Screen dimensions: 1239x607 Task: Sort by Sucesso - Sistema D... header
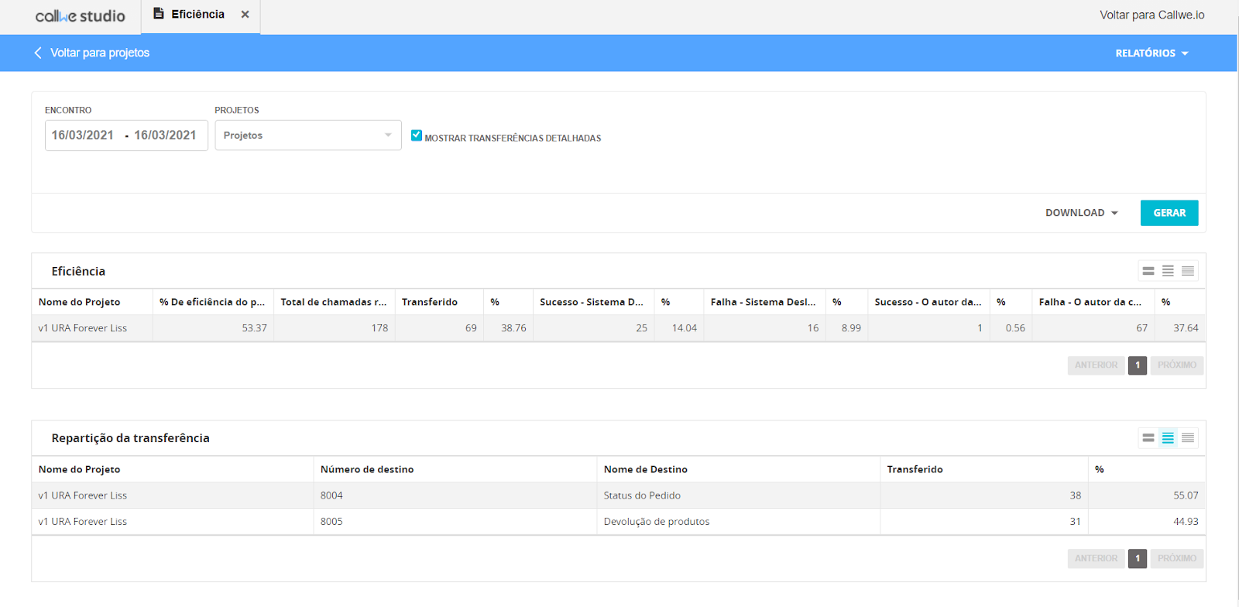pos(592,302)
